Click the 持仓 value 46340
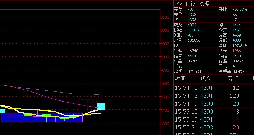This screenshot has height=135, width=254. point(193,51)
